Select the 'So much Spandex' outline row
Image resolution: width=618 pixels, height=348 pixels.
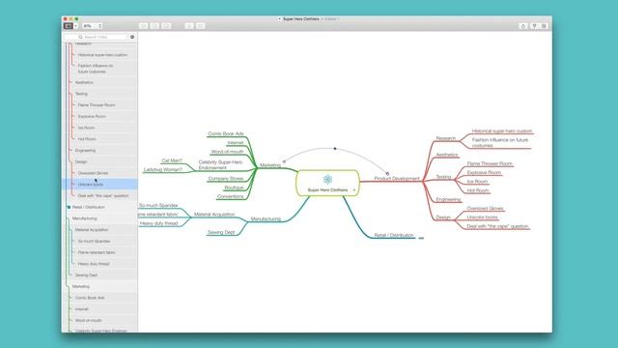coord(100,241)
